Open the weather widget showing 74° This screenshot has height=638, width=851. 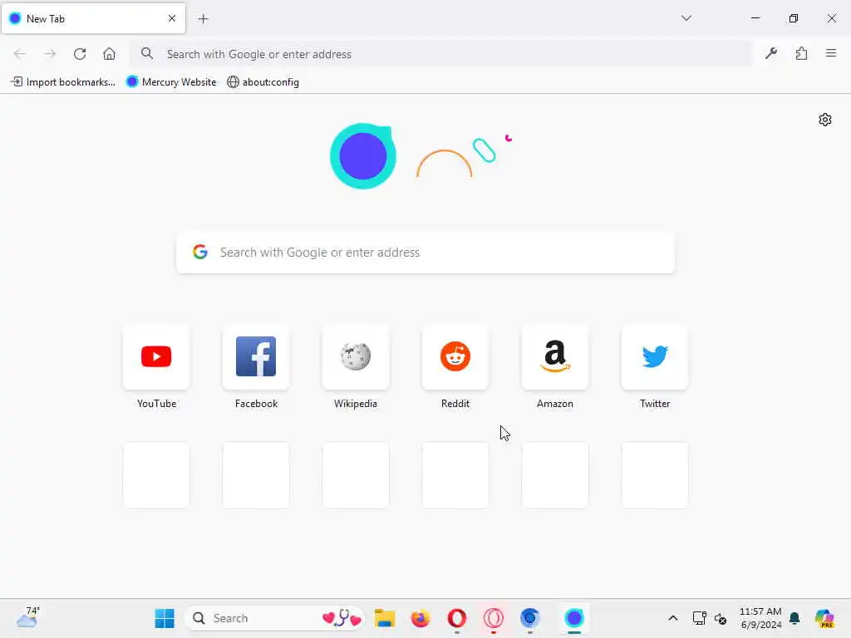point(27,617)
